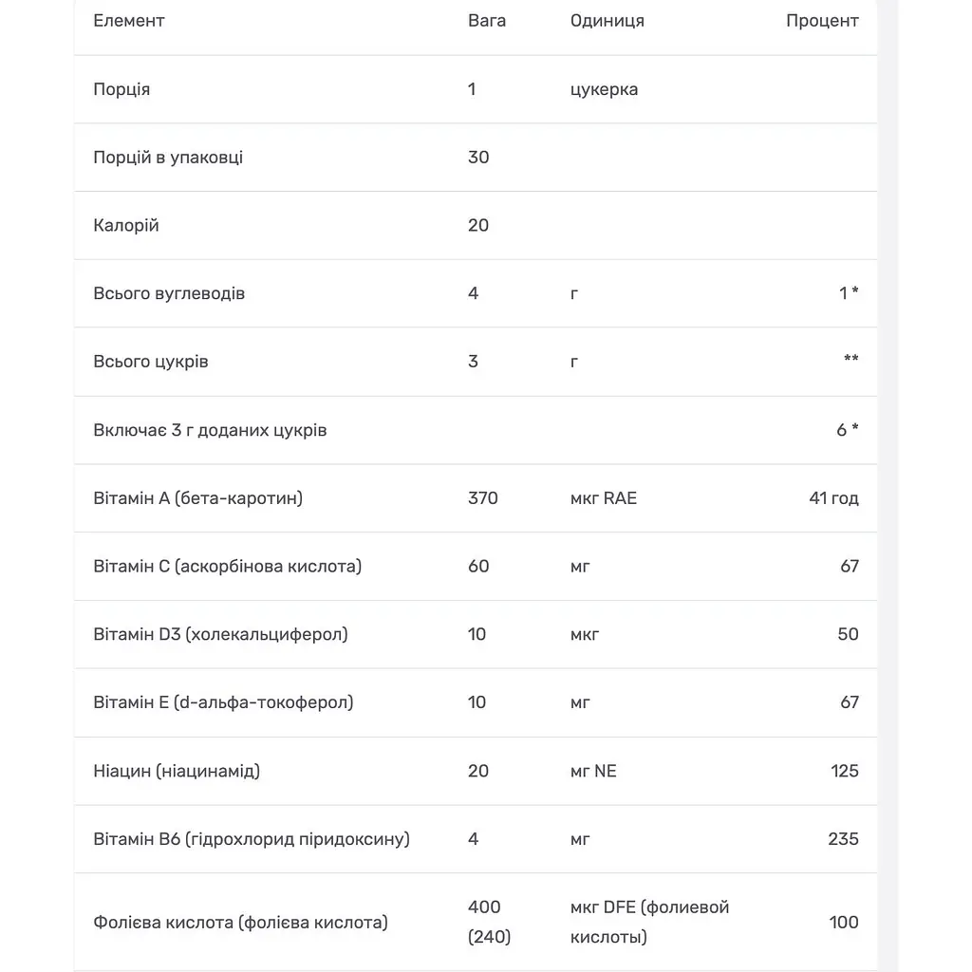Click the Вітамін D3 (холекальциферол) label

pos(220,634)
